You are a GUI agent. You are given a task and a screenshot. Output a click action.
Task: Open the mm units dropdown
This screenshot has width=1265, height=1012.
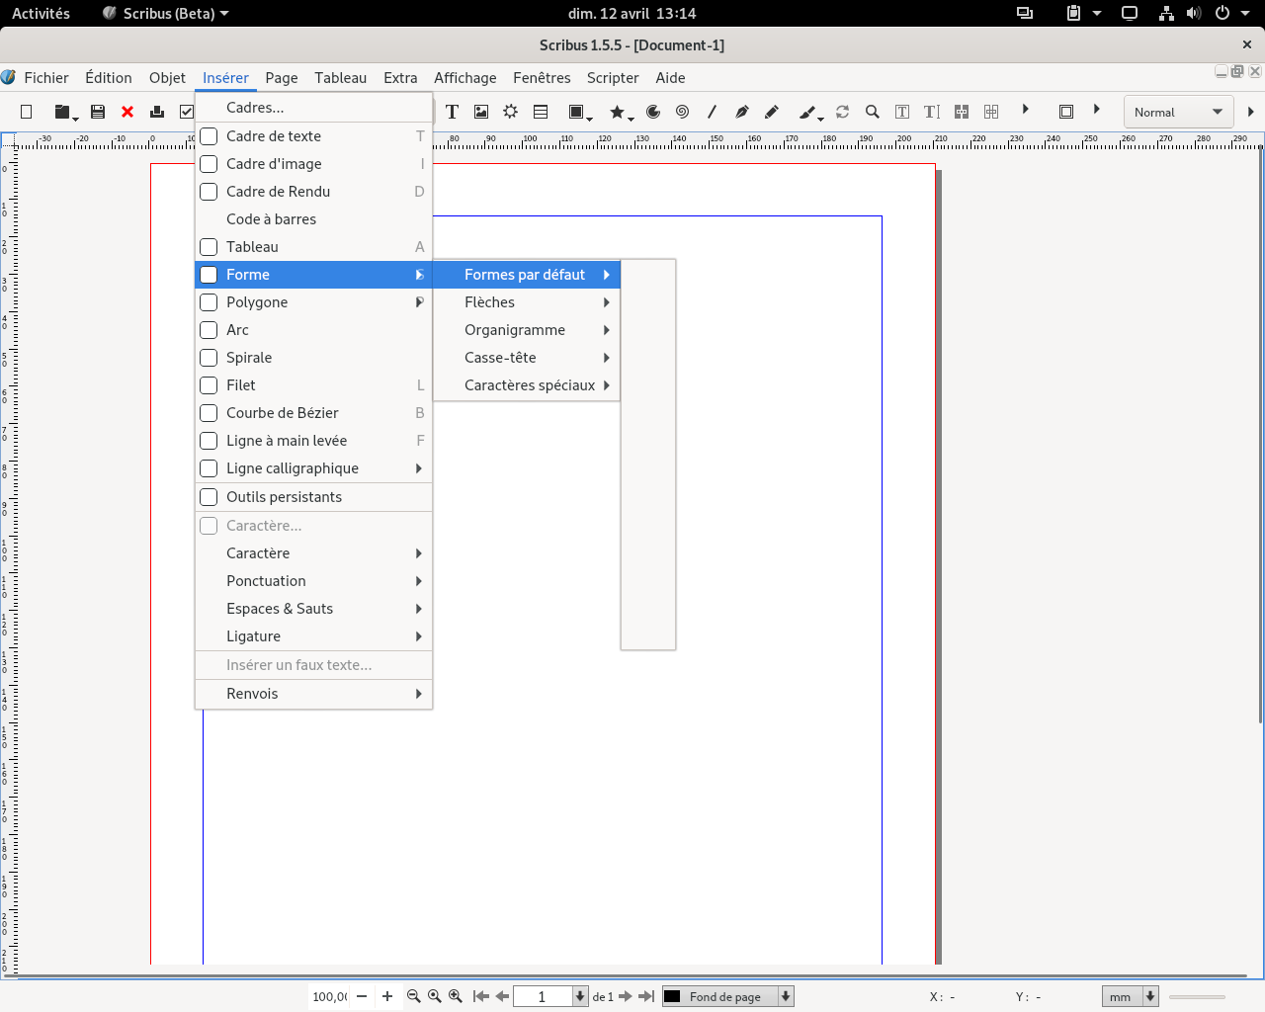click(x=1130, y=996)
